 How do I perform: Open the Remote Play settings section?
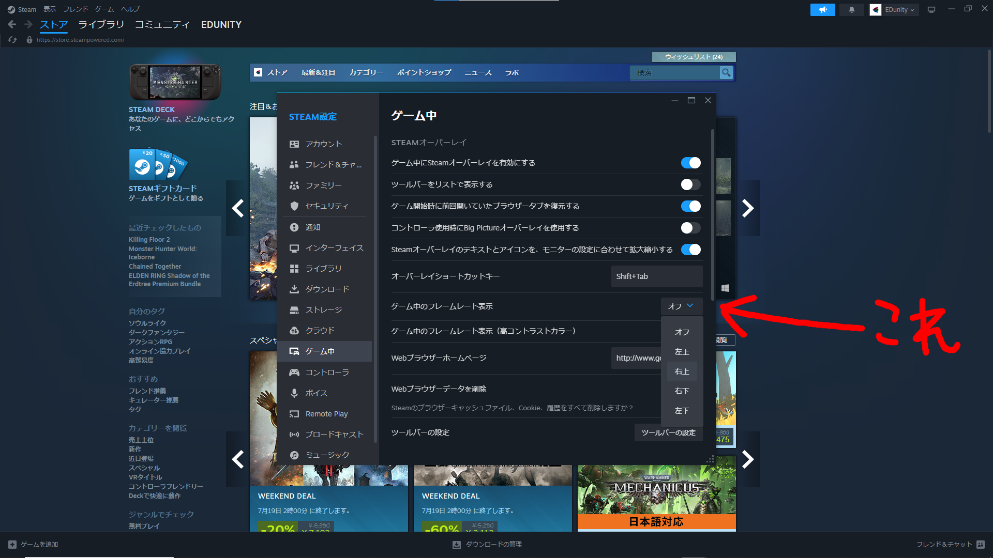326,413
